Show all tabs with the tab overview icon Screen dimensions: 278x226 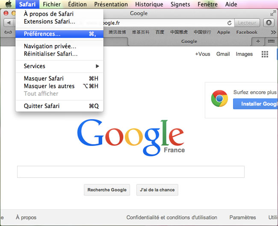click(x=271, y=42)
